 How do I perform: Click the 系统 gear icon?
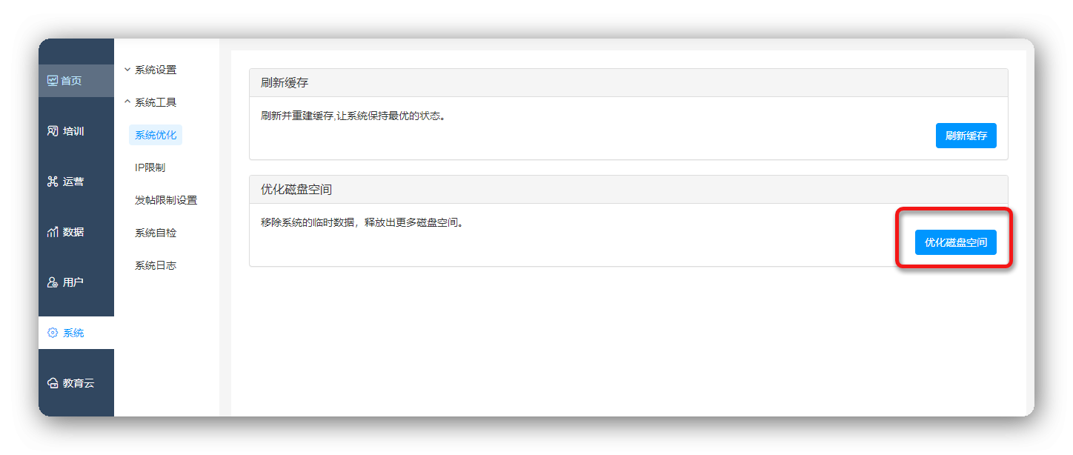click(x=53, y=333)
